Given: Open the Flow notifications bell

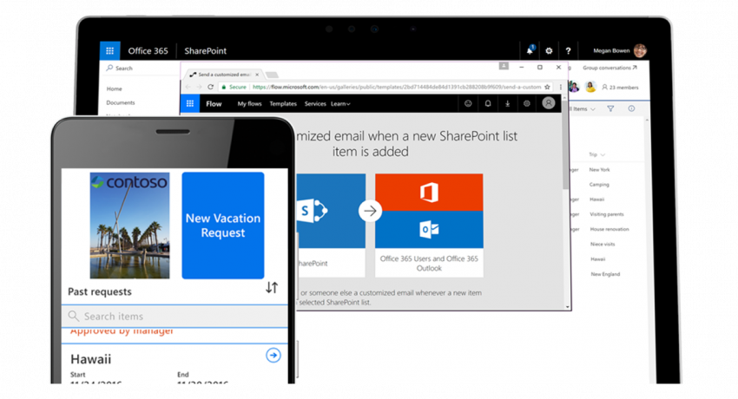Looking at the screenshot, I should point(488,103).
